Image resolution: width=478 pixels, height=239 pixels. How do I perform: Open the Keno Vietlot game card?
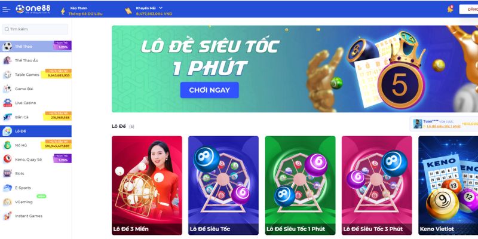[x=448, y=185]
